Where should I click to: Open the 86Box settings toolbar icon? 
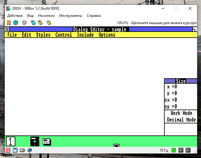coord(49,23)
